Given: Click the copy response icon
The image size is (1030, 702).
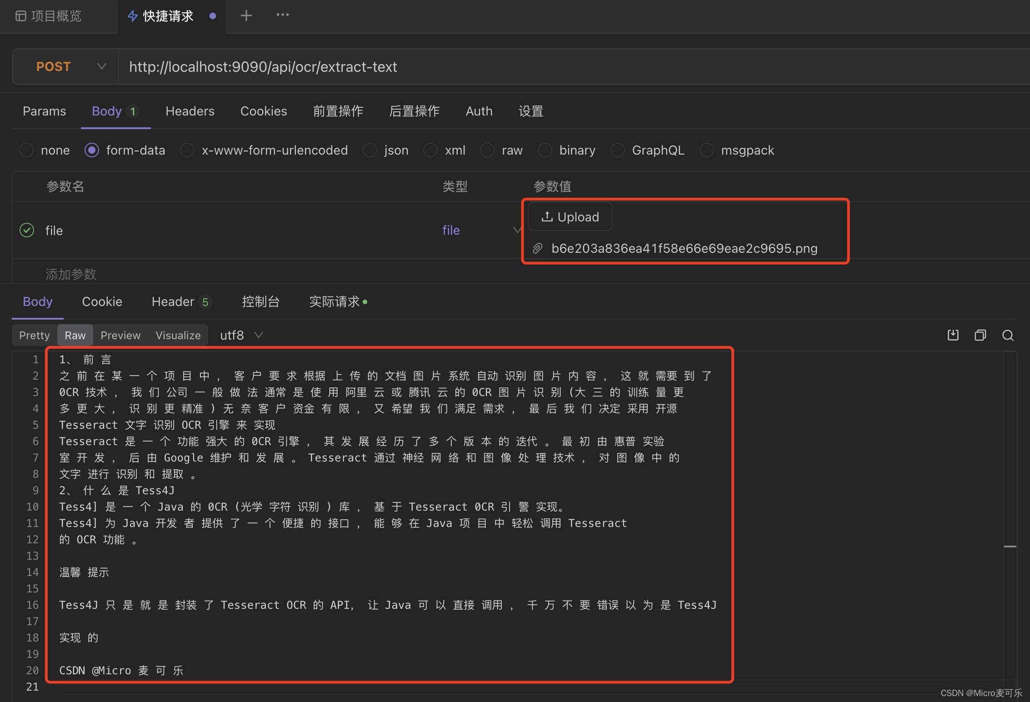Looking at the screenshot, I should (980, 335).
